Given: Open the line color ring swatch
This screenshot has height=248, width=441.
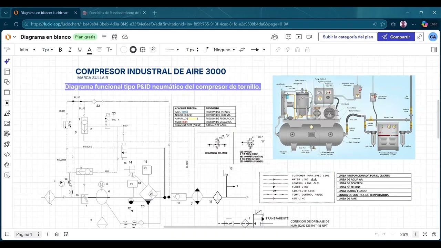Looking at the screenshot, I should 133,50.
